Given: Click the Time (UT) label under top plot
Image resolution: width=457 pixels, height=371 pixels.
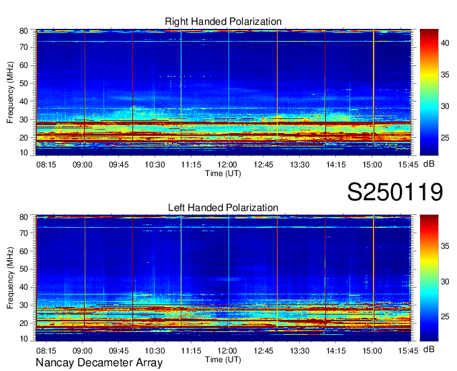Looking at the screenshot, I should coord(223,173).
